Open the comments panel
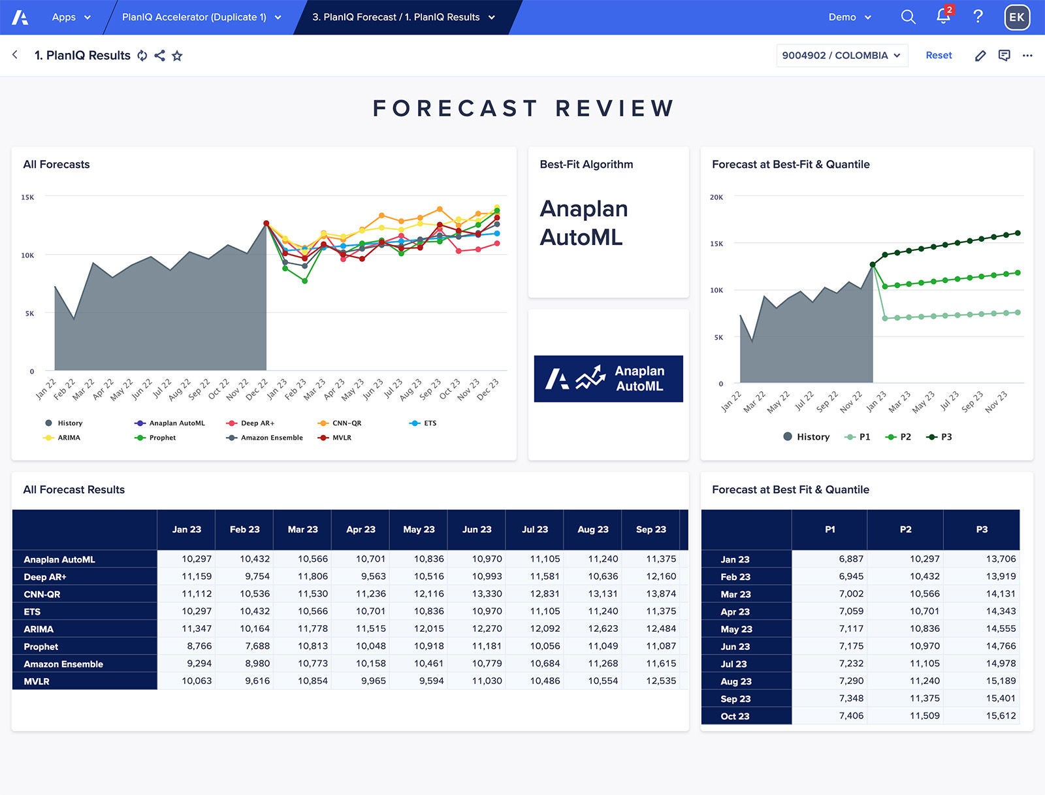The image size is (1045, 795). (x=1003, y=56)
